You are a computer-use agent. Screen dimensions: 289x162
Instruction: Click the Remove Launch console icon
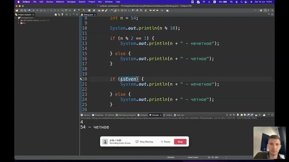230,115
